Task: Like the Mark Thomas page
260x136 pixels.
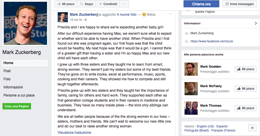Action: click(246, 108)
